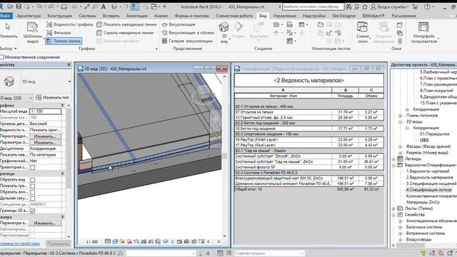Toggle Множественное соединение checkbox
Image resolution: width=457 pixels, height=257 pixels.
click(x=2, y=57)
